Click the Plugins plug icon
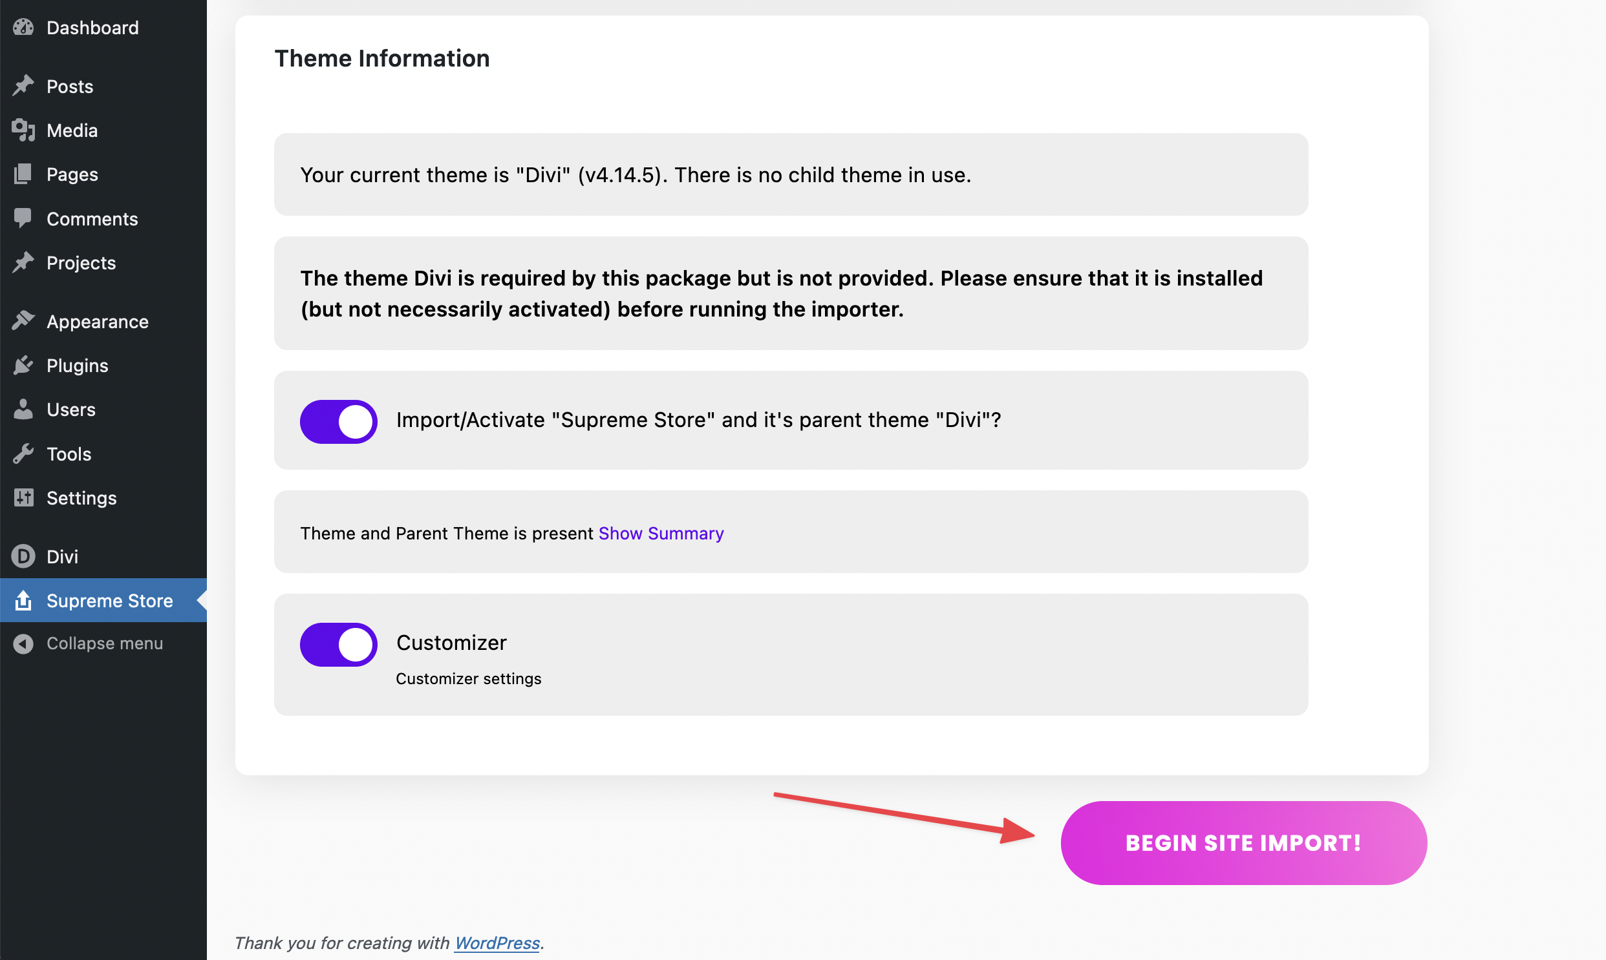This screenshot has width=1606, height=960. pyautogui.click(x=23, y=366)
